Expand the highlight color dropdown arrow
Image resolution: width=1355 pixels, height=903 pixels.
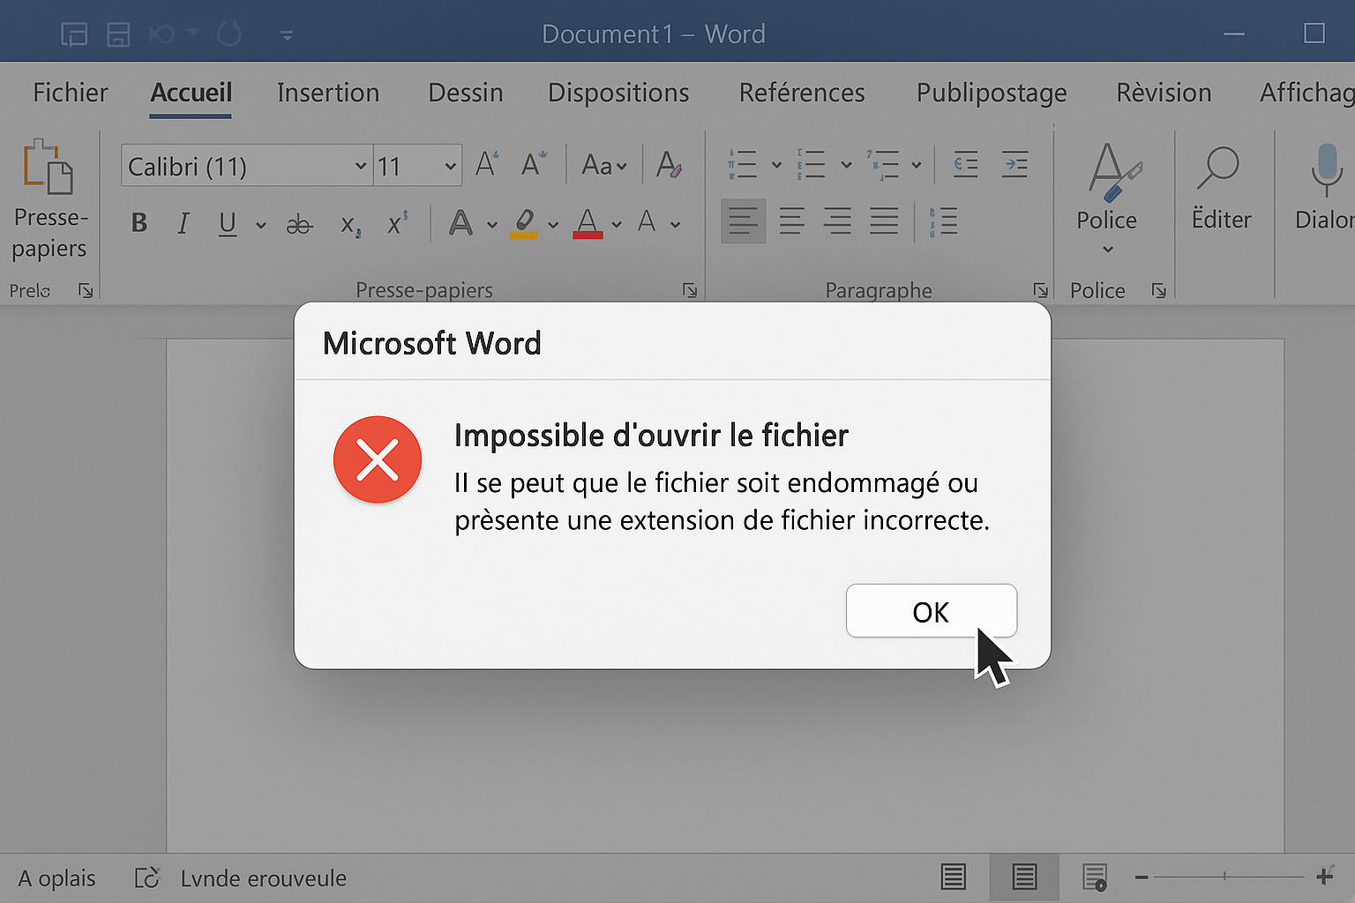pyautogui.click(x=553, y=226)
